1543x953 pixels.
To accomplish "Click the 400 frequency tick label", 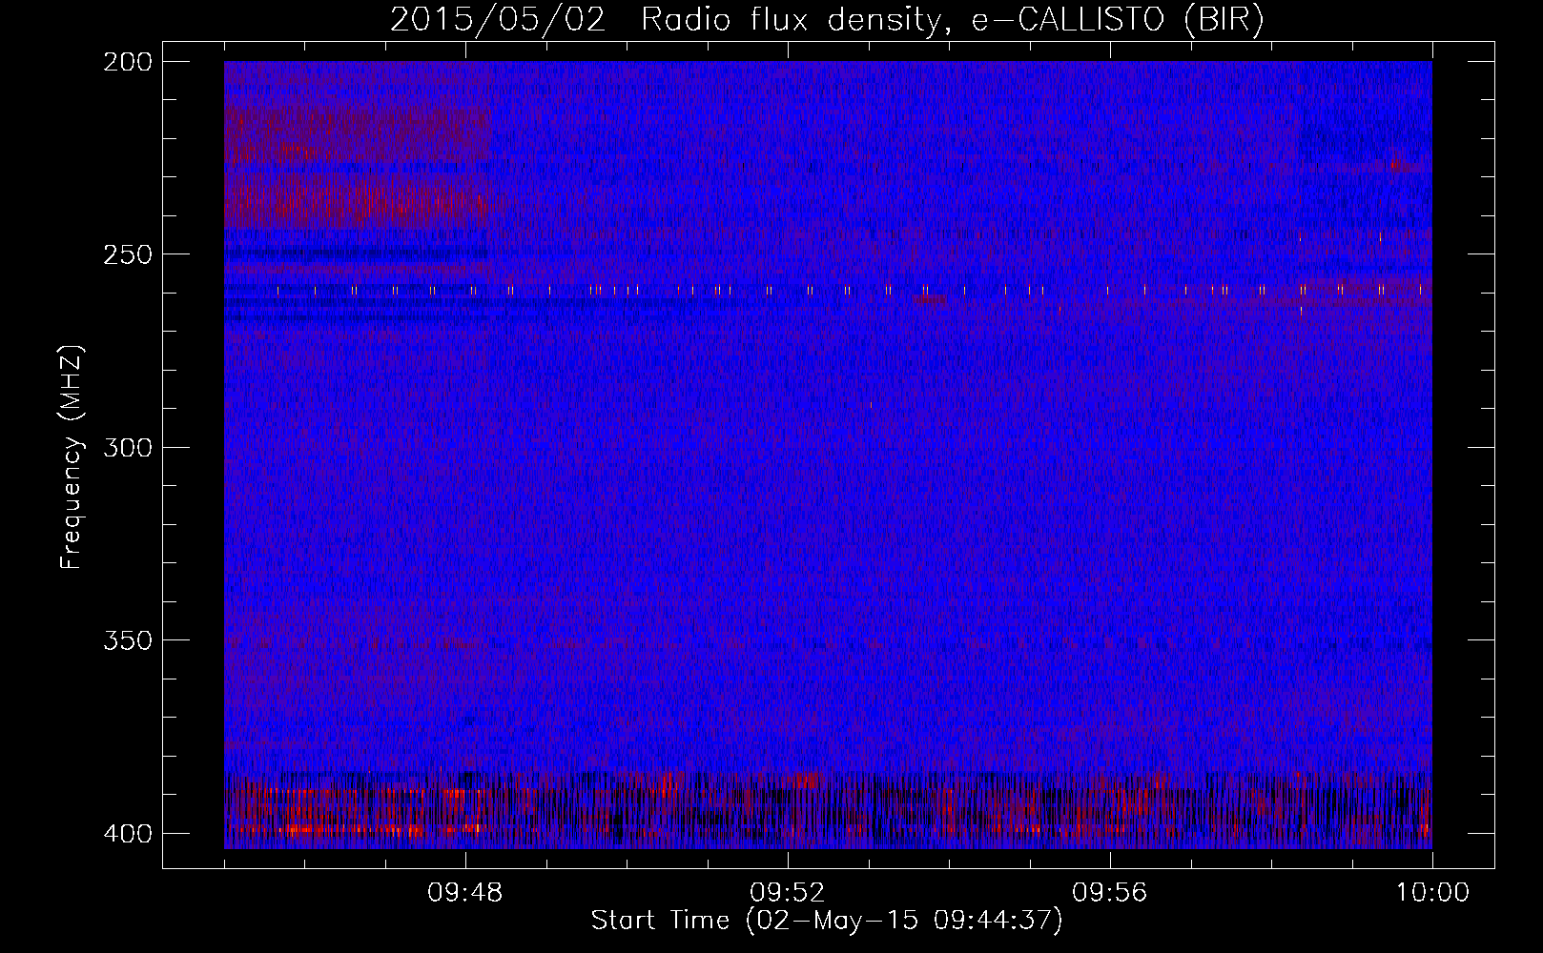I will click(x=127, y=833).
